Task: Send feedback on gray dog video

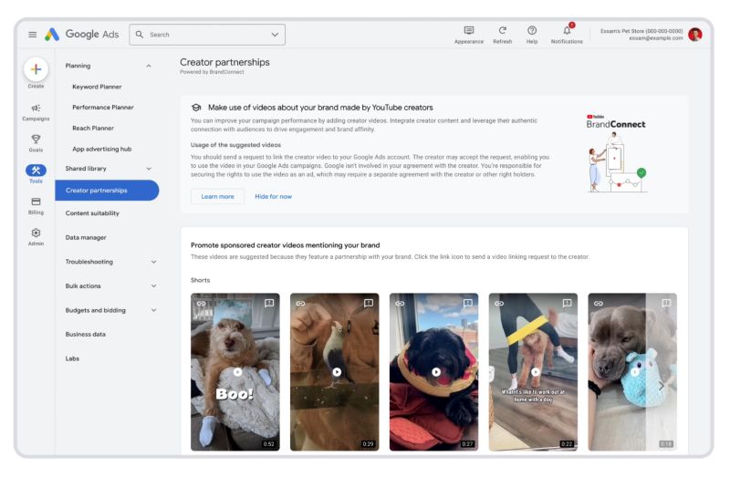Action: coord(666,304)
